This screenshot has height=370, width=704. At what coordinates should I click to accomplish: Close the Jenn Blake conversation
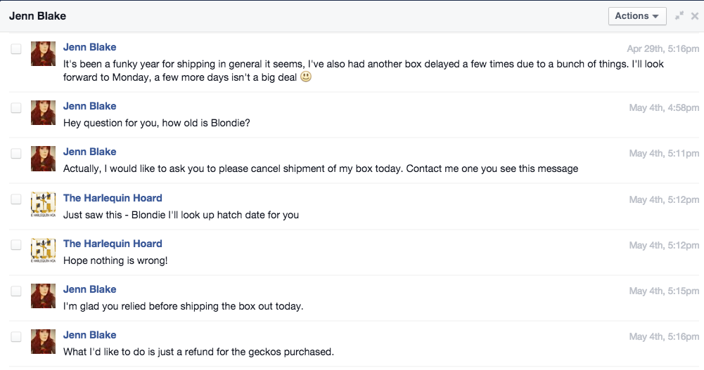tap(695, 16)
